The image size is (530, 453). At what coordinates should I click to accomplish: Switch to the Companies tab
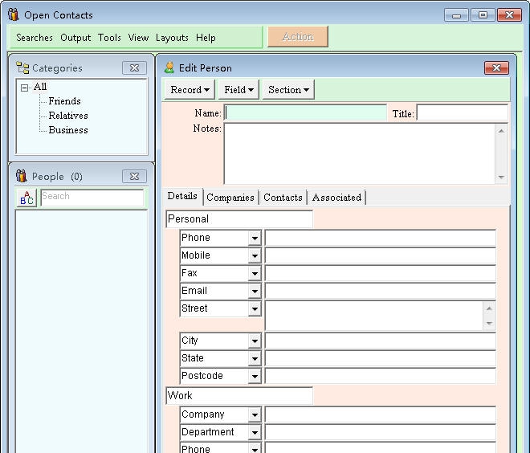(x=230, y=198)
